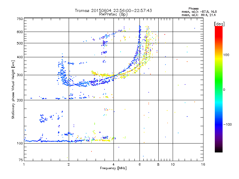Click the plot title 'Tromsø 20150604 22:56:00-22:57:43'
Viewport: 239px width, 179px height.
pyautogui.click(x=113, y=10)
